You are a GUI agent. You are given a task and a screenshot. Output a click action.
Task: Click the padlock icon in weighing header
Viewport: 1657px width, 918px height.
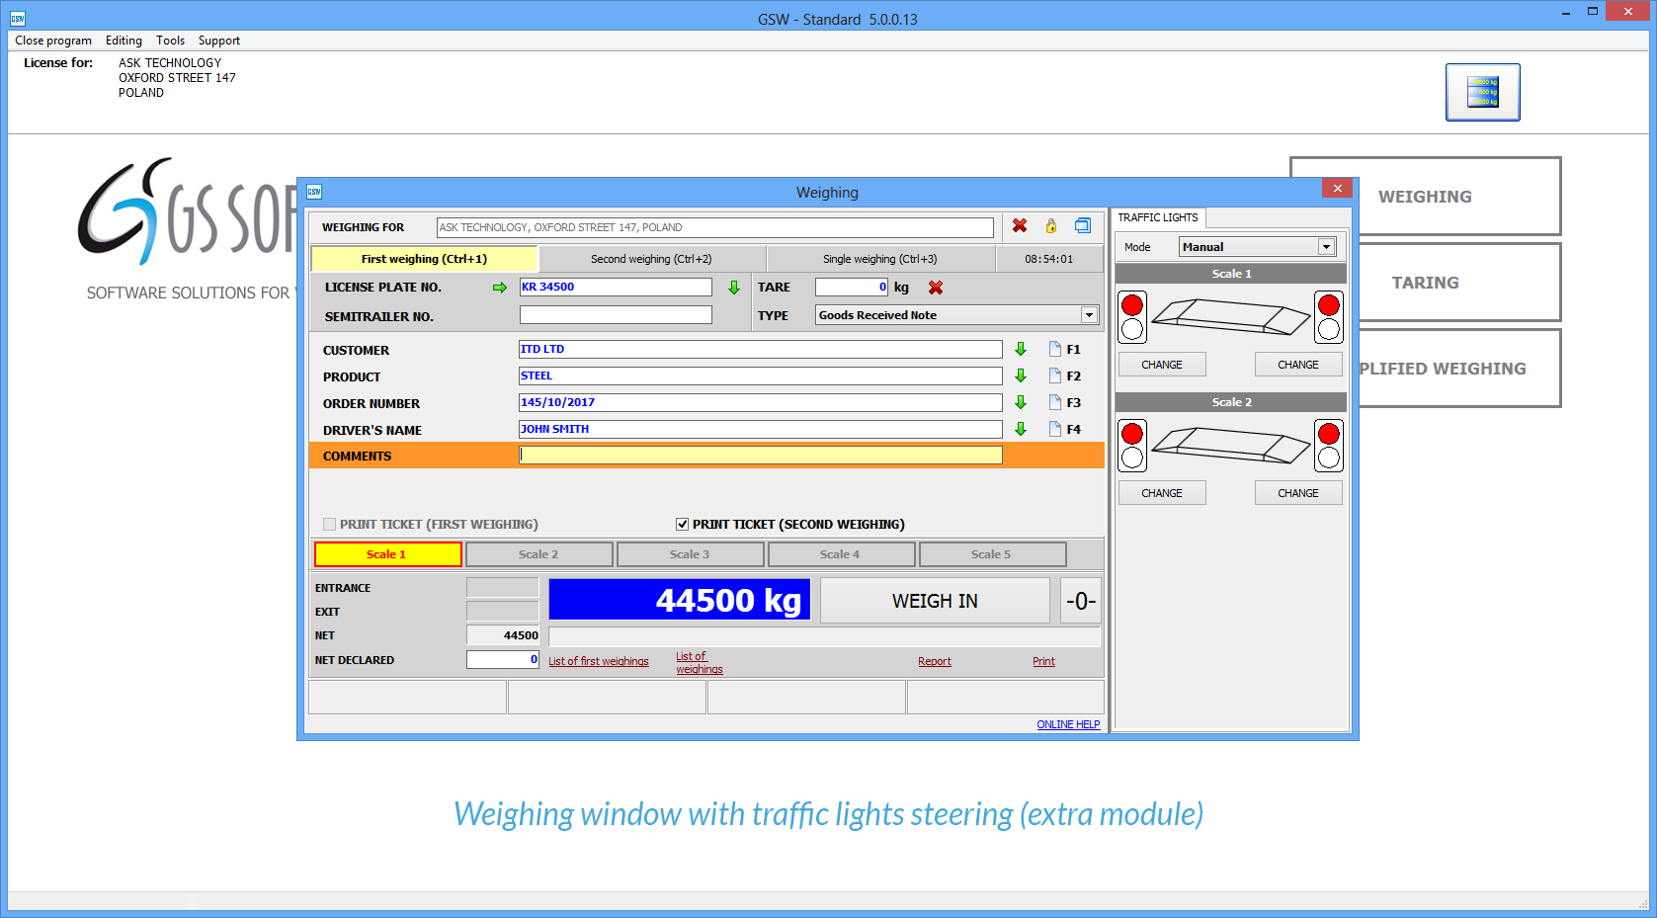(1051, 226)
